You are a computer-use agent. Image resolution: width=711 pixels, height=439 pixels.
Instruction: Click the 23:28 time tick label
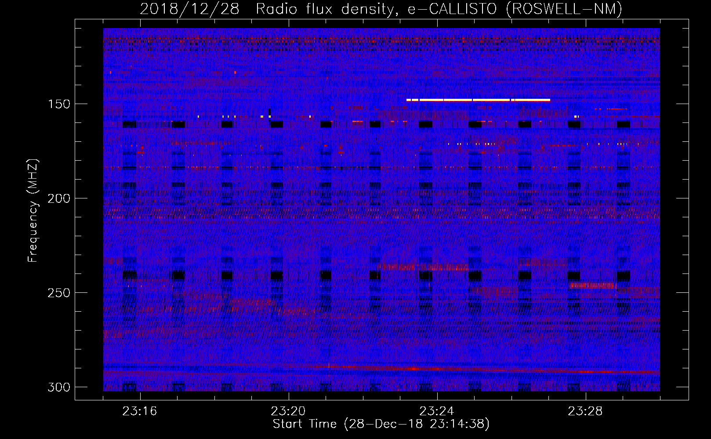(x=585, y=411)
